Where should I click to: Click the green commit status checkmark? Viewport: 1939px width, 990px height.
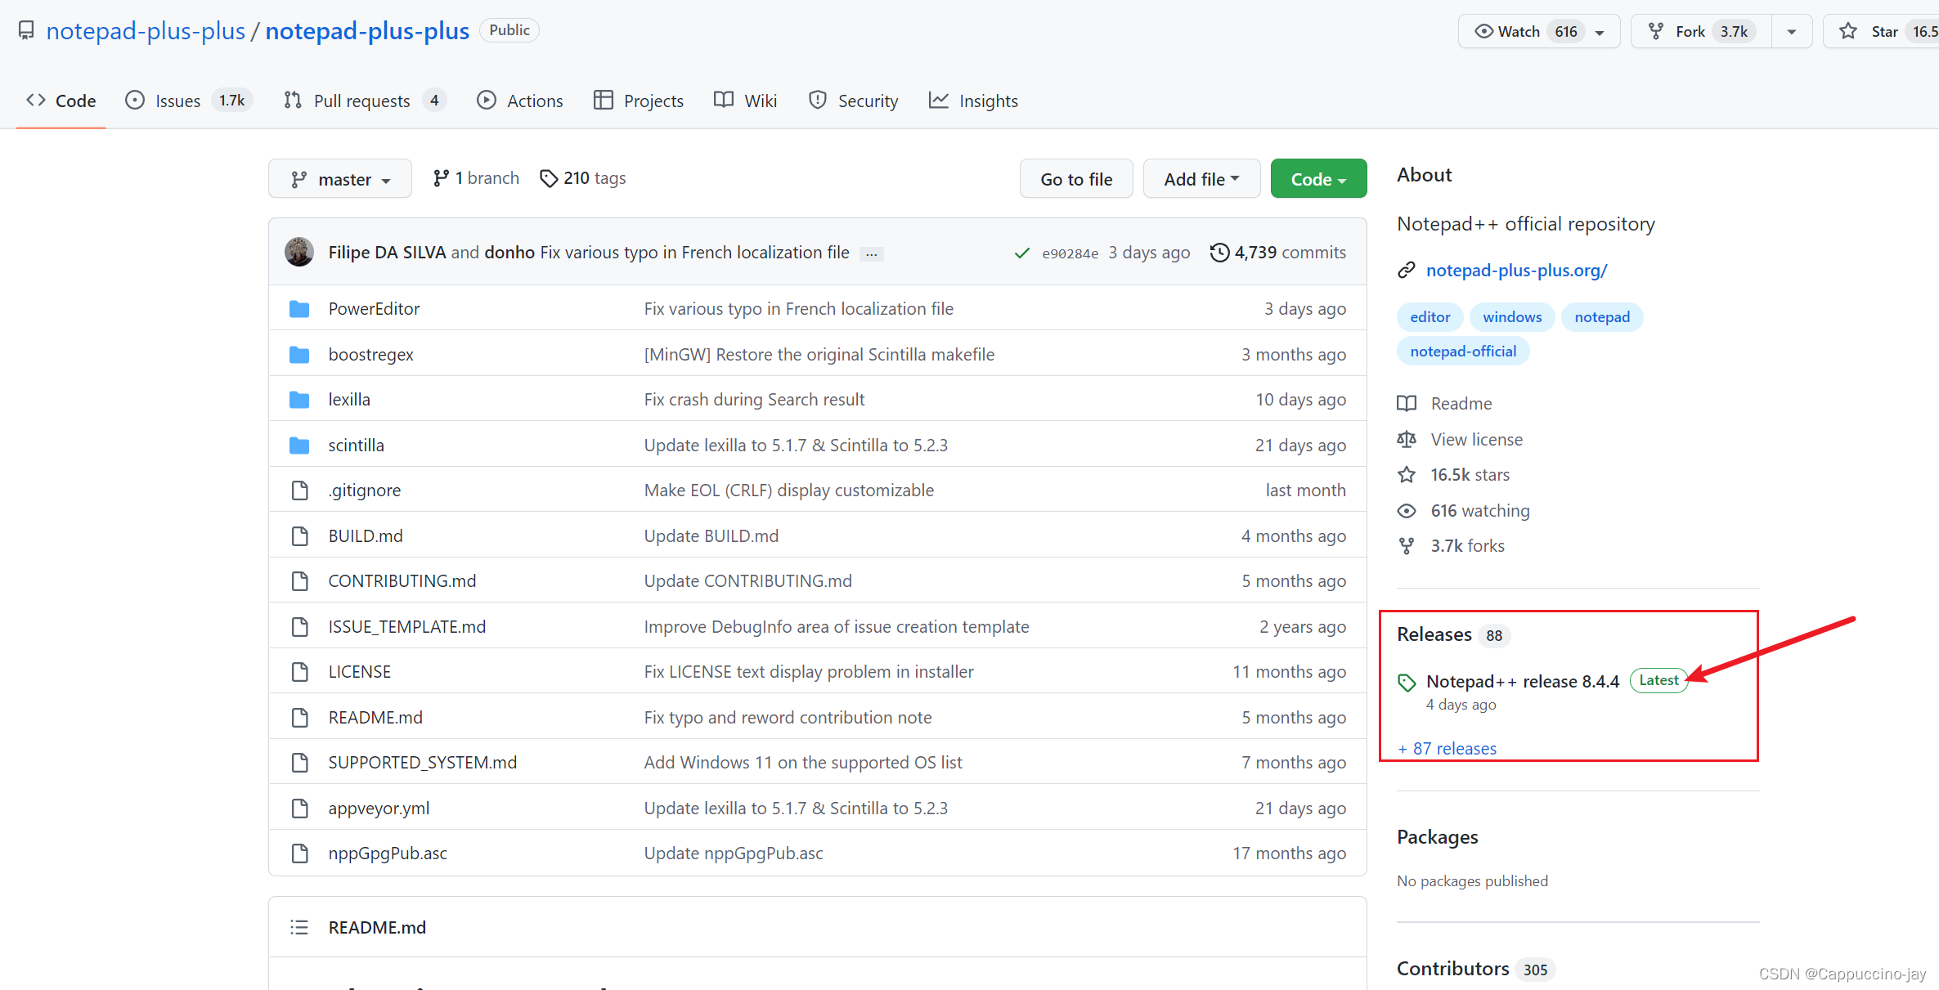coord(1021,253)
